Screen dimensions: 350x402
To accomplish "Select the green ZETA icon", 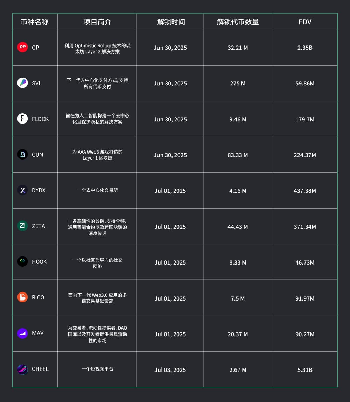I will tap(22, 226).
